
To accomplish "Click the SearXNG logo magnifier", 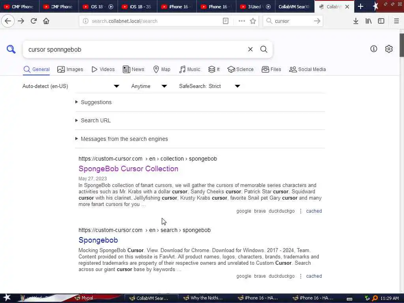I will click(11, 49).
